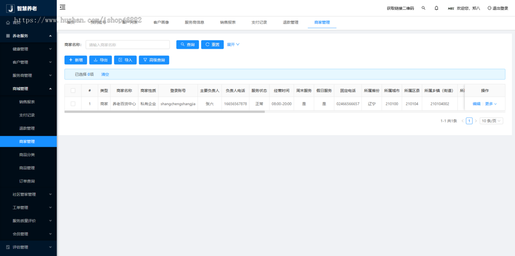Image resolution: width=515 pixels, height=256 pixels.
Task: Click the horizontal table scrollbar
Action: click(164, 112)
